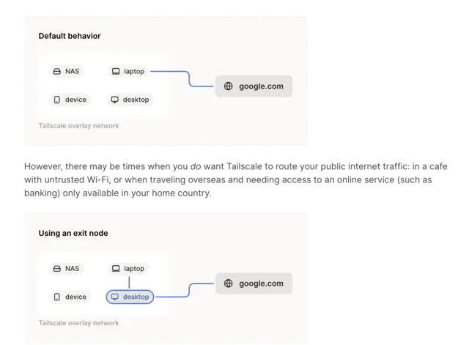
Task: Click the google.com box in exit node diagram
Action: pyautogui.click(x=254, y=283)
